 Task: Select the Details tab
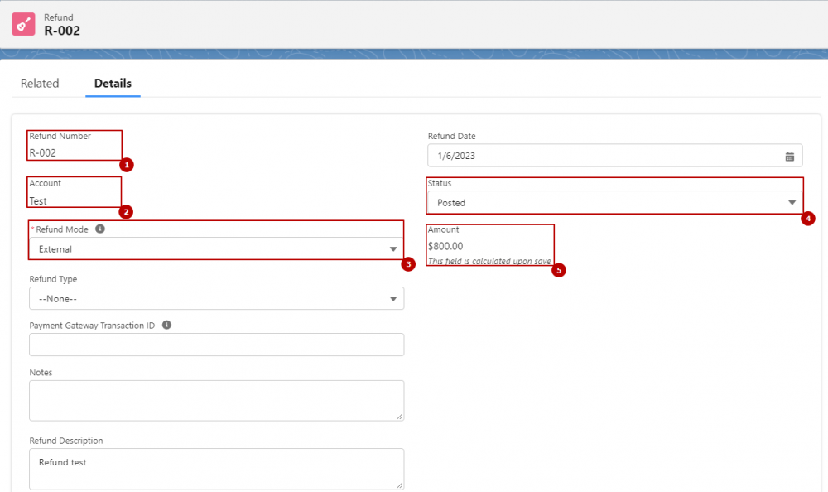point(113,84)
